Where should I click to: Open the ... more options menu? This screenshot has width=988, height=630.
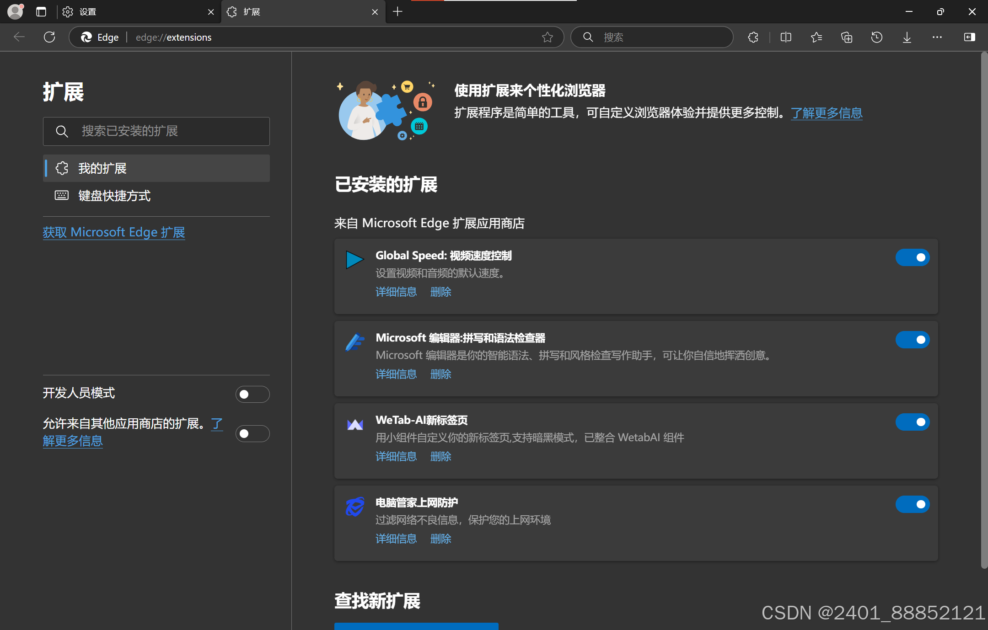click(x=937, y=37)
